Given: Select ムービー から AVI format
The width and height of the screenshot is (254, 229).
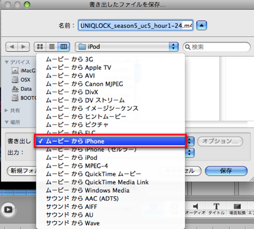Looking at the screenshot, I should (x=110, y=76).
